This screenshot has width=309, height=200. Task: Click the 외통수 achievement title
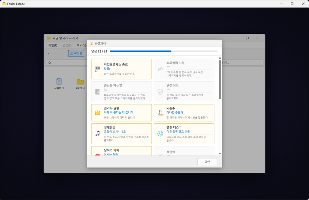(170, 108)
